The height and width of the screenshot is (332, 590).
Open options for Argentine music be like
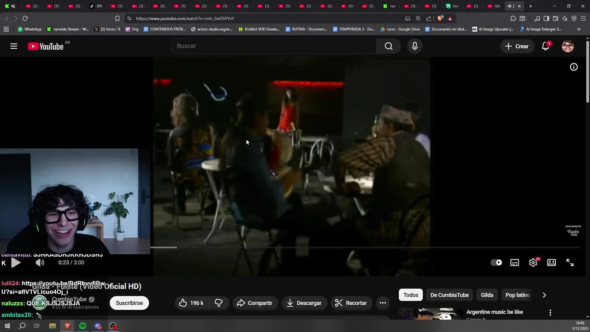(550, 313)
